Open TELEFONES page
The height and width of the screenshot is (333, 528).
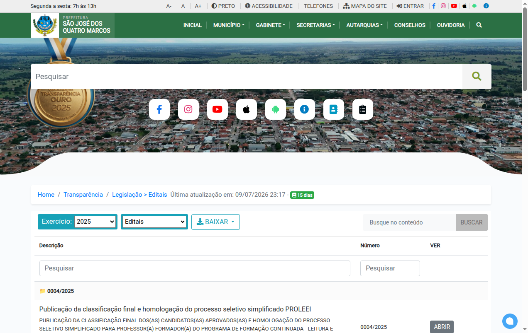[x=318, y=6]
